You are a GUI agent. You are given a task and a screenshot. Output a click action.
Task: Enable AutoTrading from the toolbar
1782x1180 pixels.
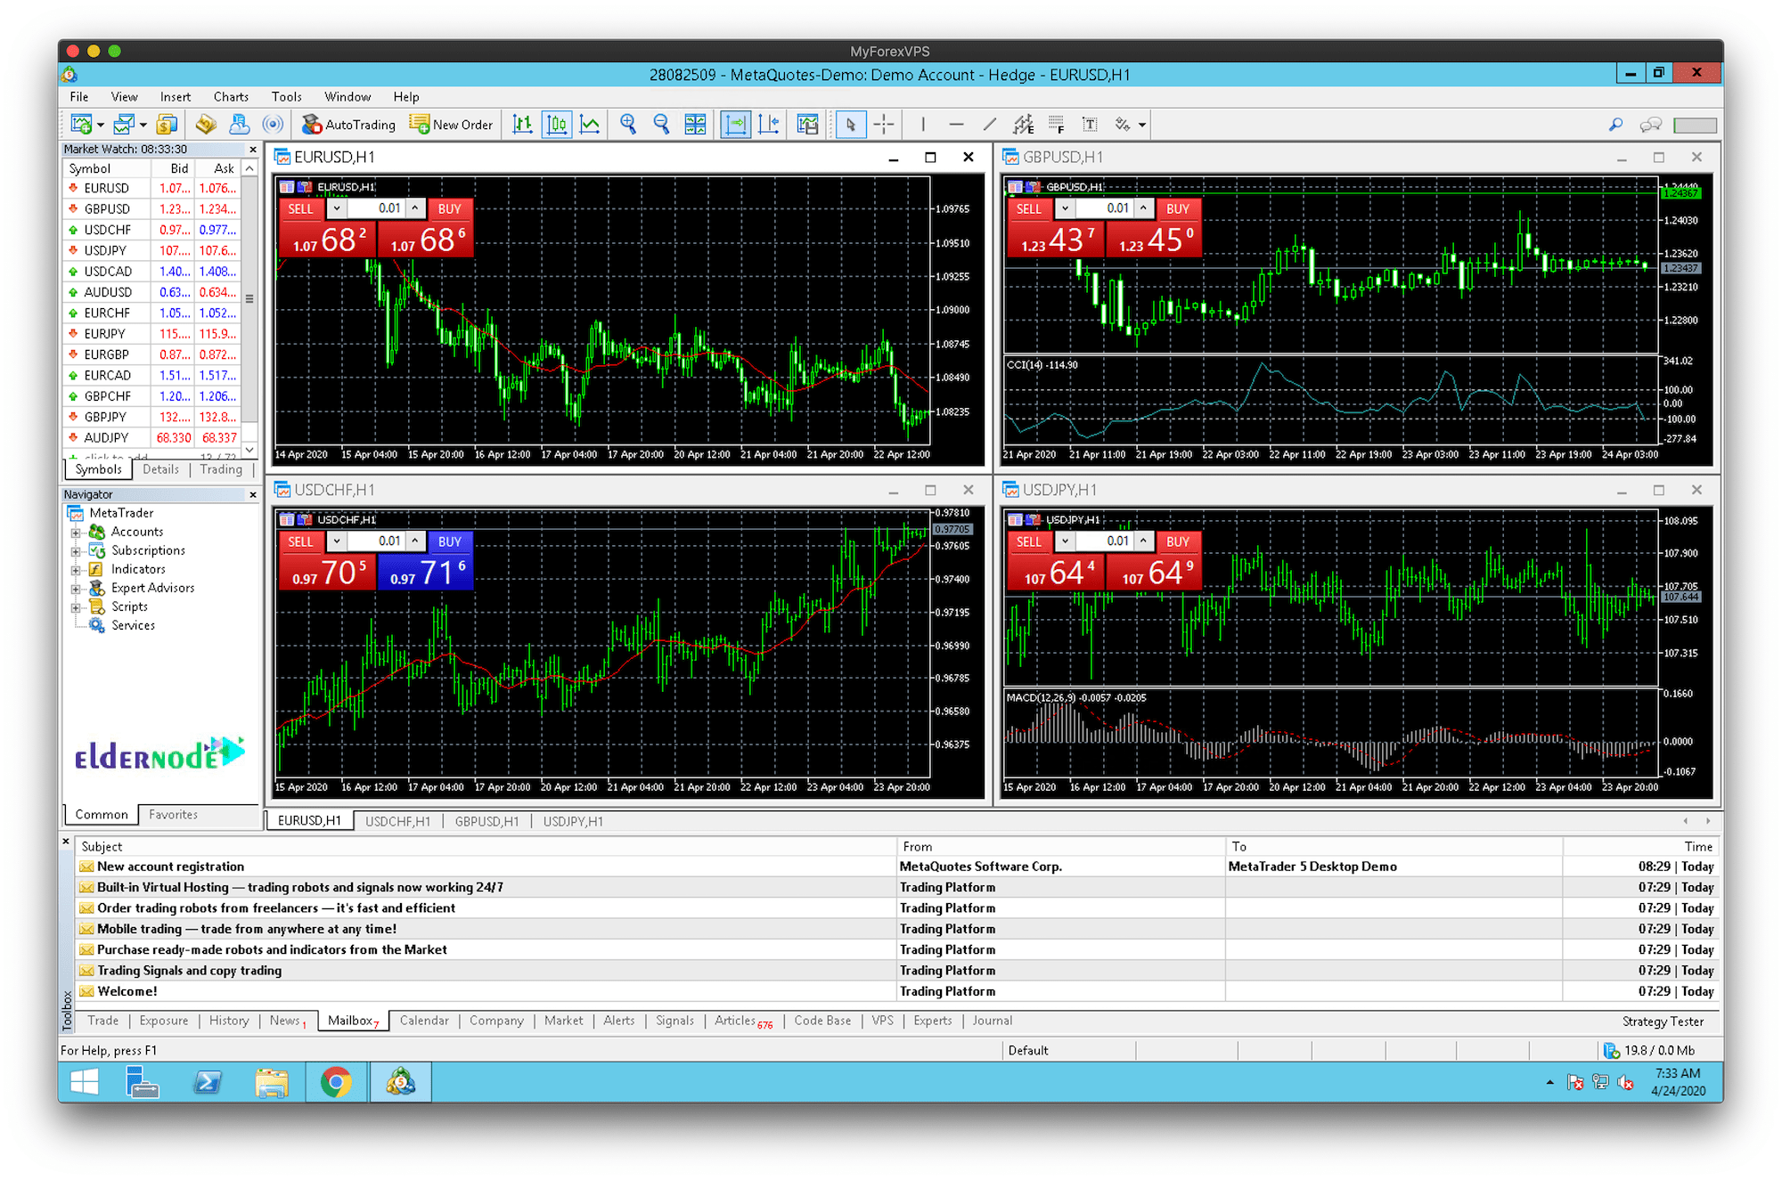coord(348,125)
